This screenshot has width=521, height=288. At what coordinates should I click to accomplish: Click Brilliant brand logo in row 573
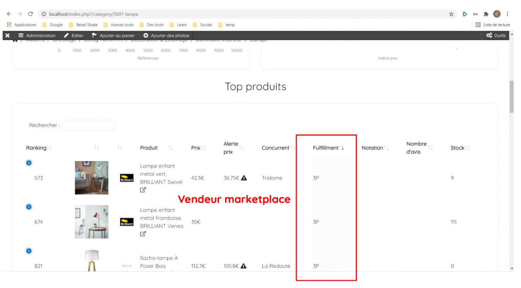pyautogui.click(x=127, y=178)
